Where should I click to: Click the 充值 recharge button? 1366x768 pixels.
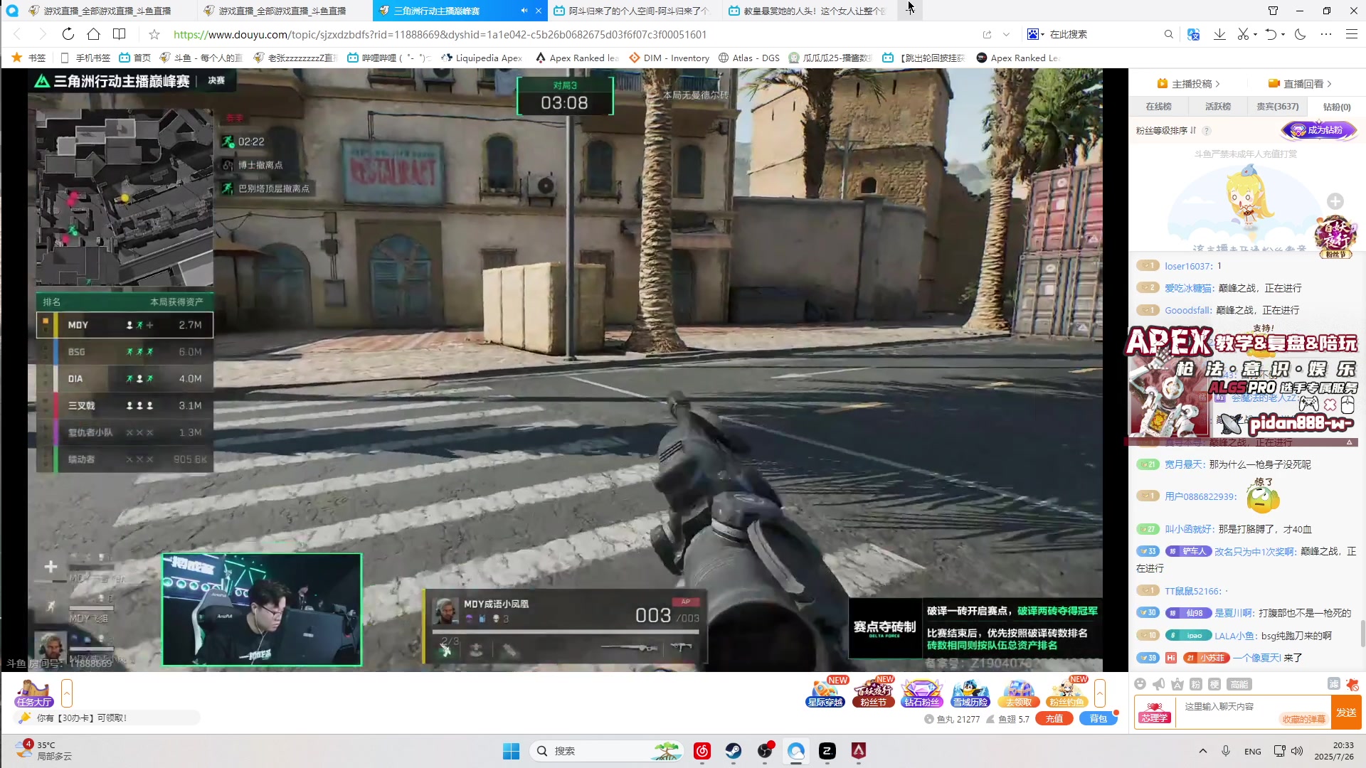point(1054,719)
